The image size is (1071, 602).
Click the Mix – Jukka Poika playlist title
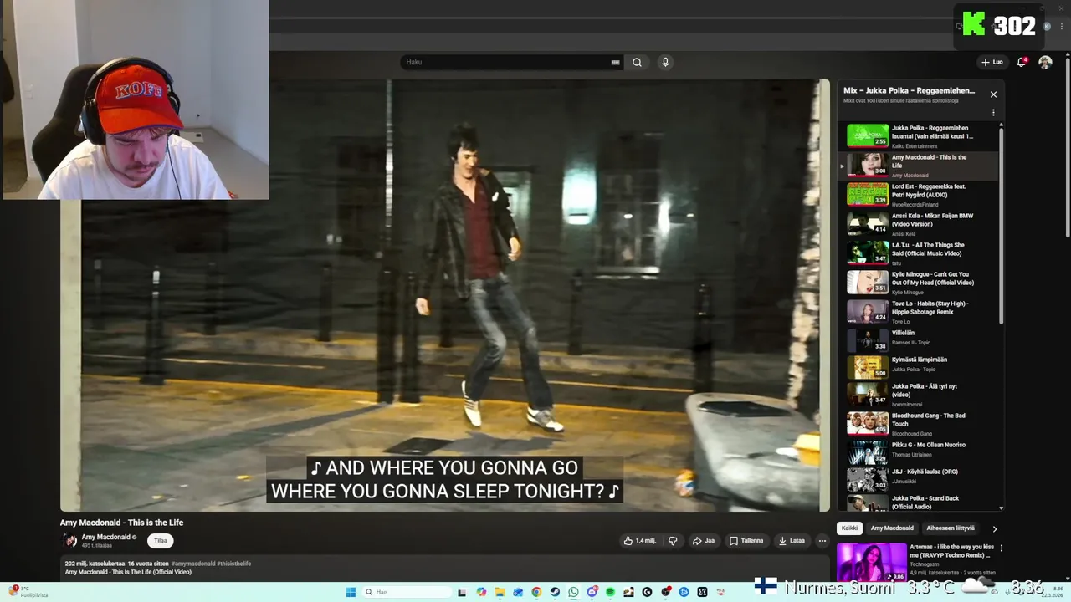(909, 90)
